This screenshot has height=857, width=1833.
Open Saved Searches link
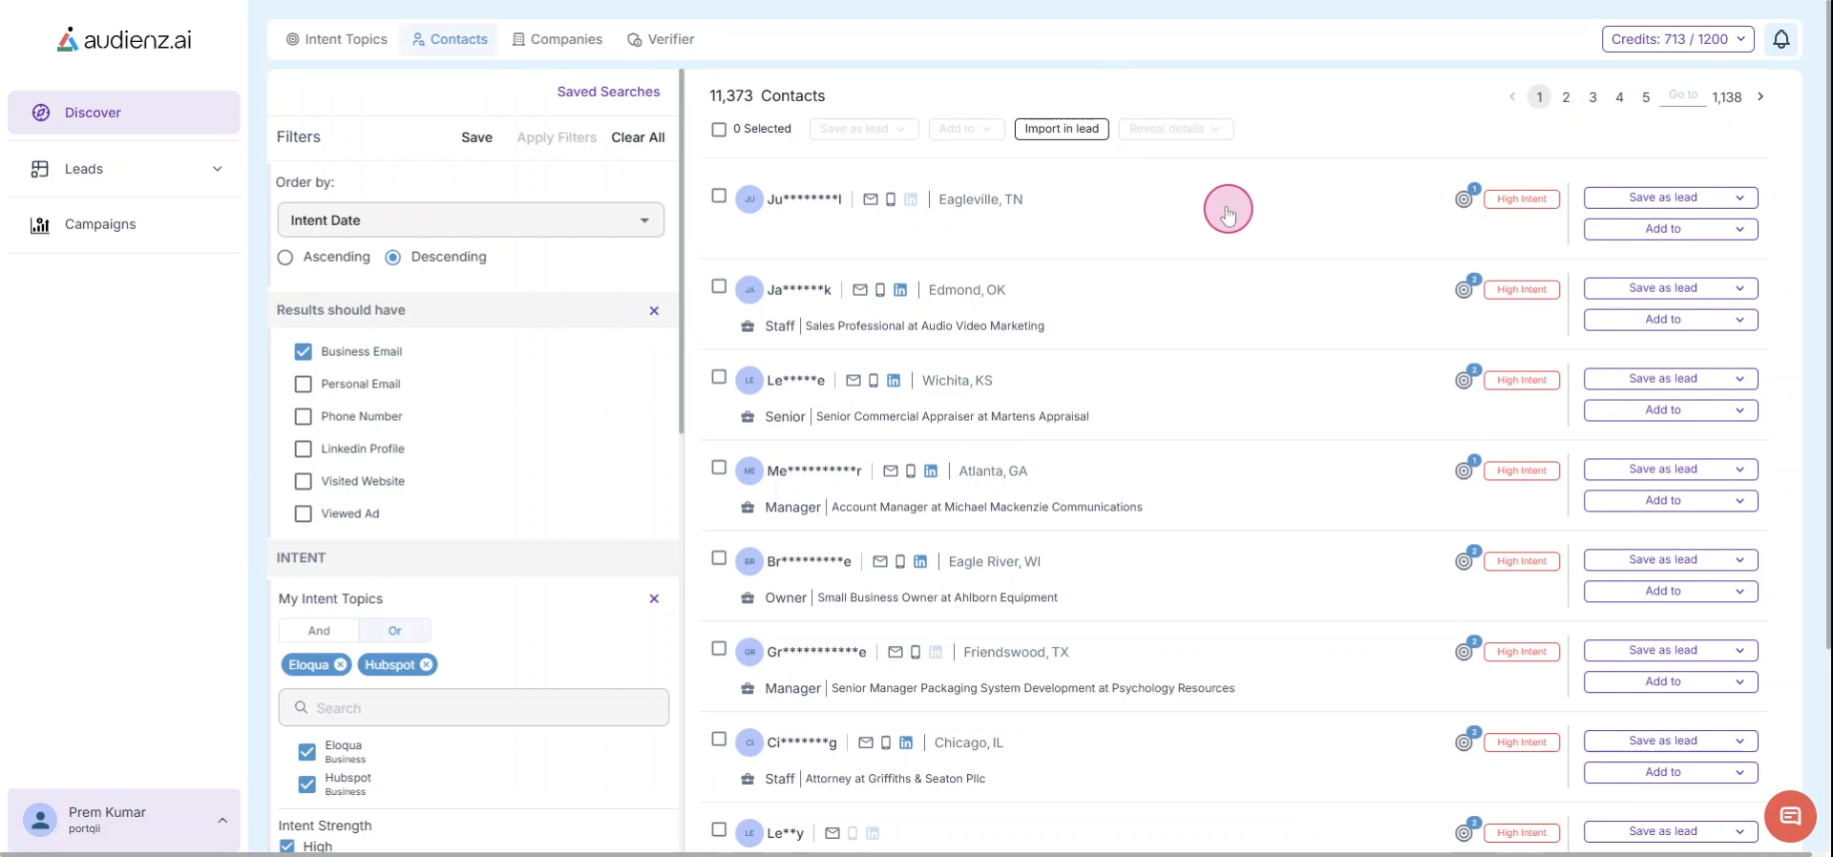point(608,92)
